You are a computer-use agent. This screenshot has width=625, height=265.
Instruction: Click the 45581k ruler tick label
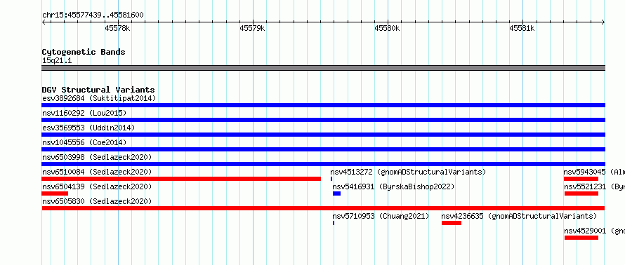coord(522,28)
